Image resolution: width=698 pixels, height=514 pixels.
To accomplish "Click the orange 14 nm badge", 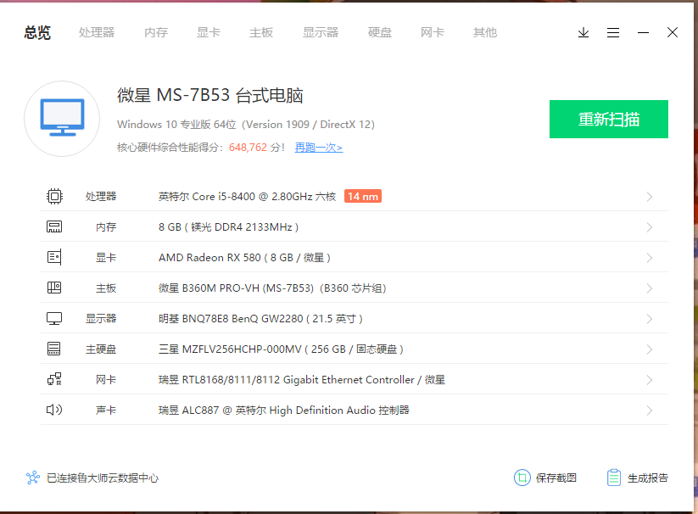I will pos(363,196).
